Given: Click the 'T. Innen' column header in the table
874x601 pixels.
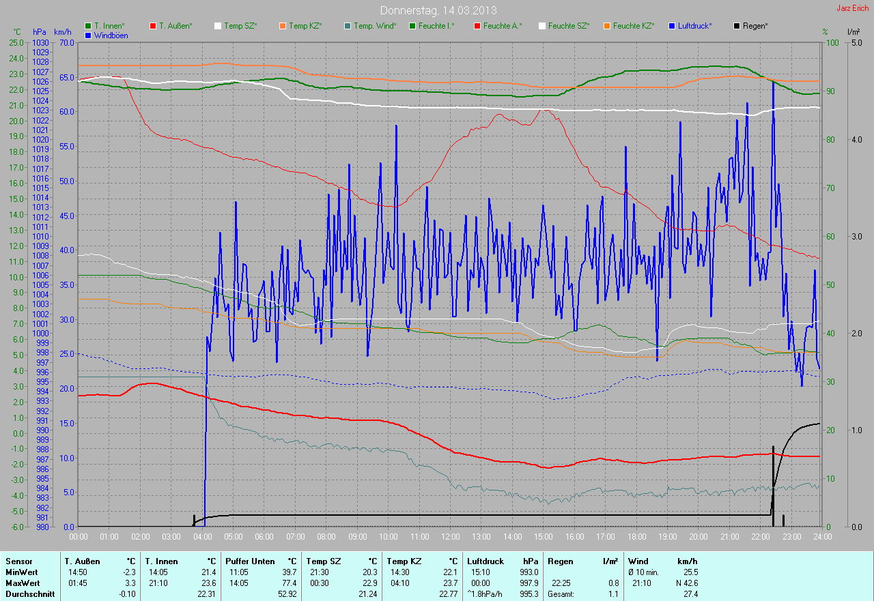Looking at the screenshot, I should (x=161, y=561).
